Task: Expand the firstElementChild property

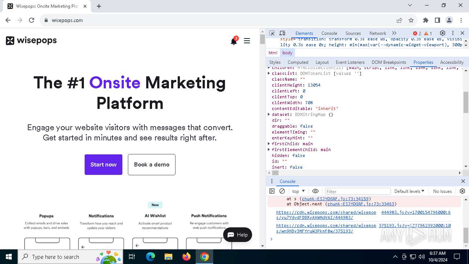Action: 269,150
